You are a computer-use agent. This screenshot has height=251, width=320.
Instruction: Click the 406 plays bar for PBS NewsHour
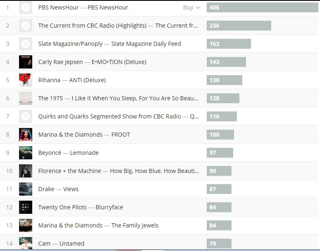tap(262, 7)
